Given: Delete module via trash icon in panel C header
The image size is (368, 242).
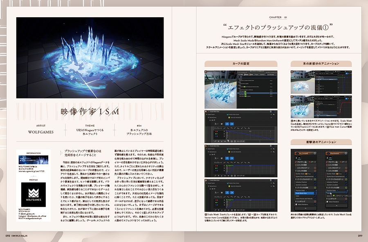Looking at the screenshot, I should point(271,146).
